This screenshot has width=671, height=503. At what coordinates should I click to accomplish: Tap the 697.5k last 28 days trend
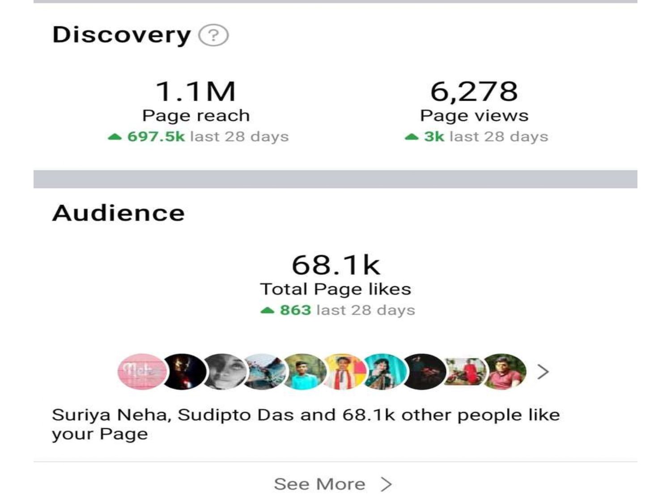point(199,136)
